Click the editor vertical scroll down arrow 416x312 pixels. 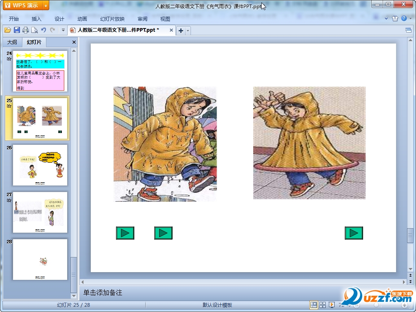click(x=410, y=269)
